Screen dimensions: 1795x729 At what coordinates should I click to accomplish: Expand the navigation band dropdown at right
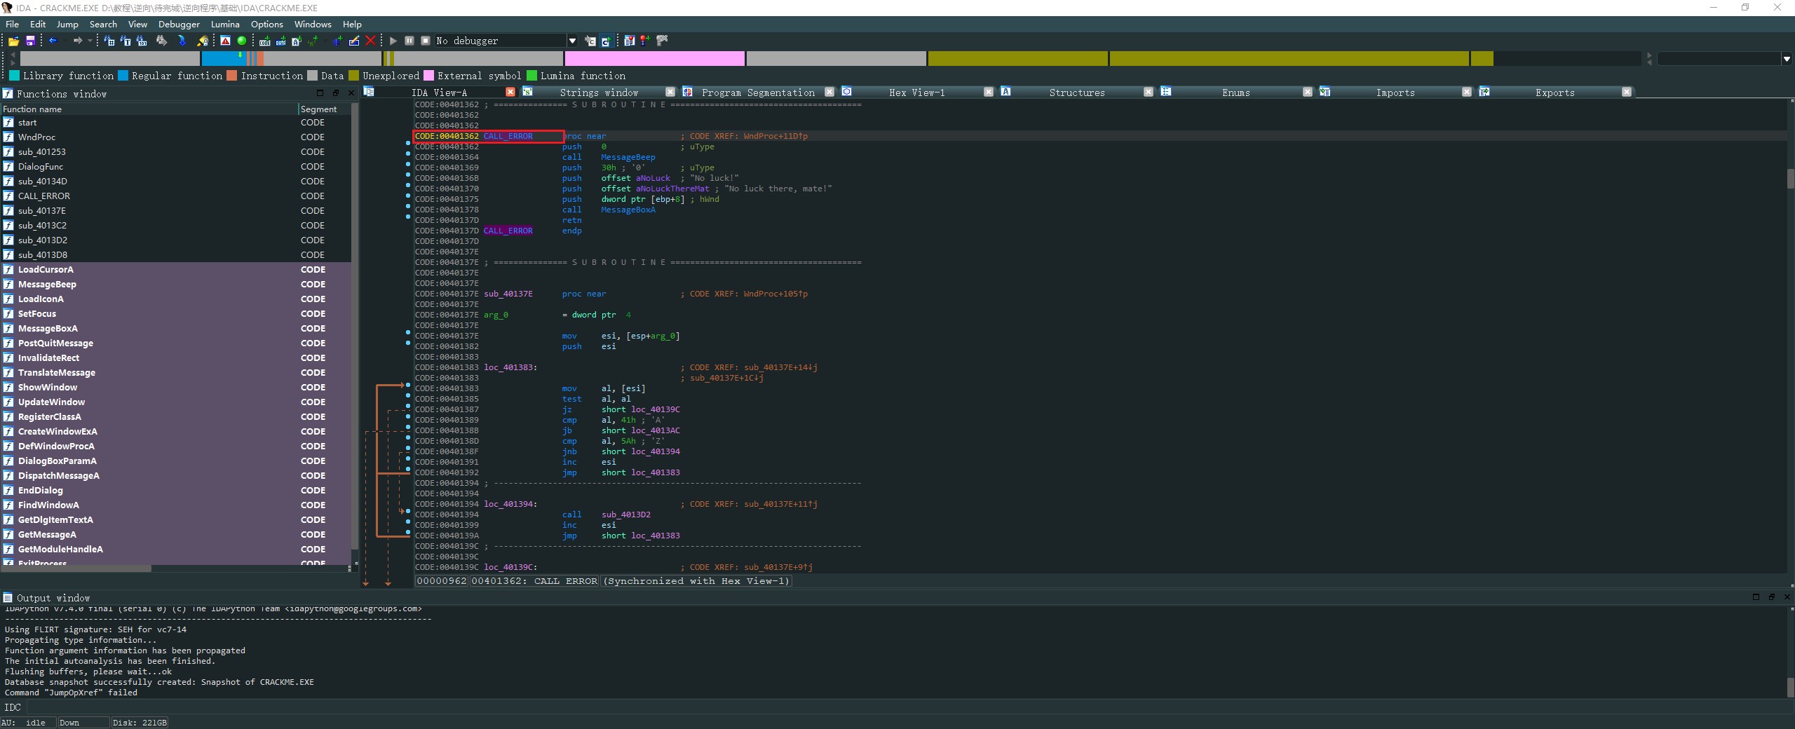click(x=1786, y=59)
